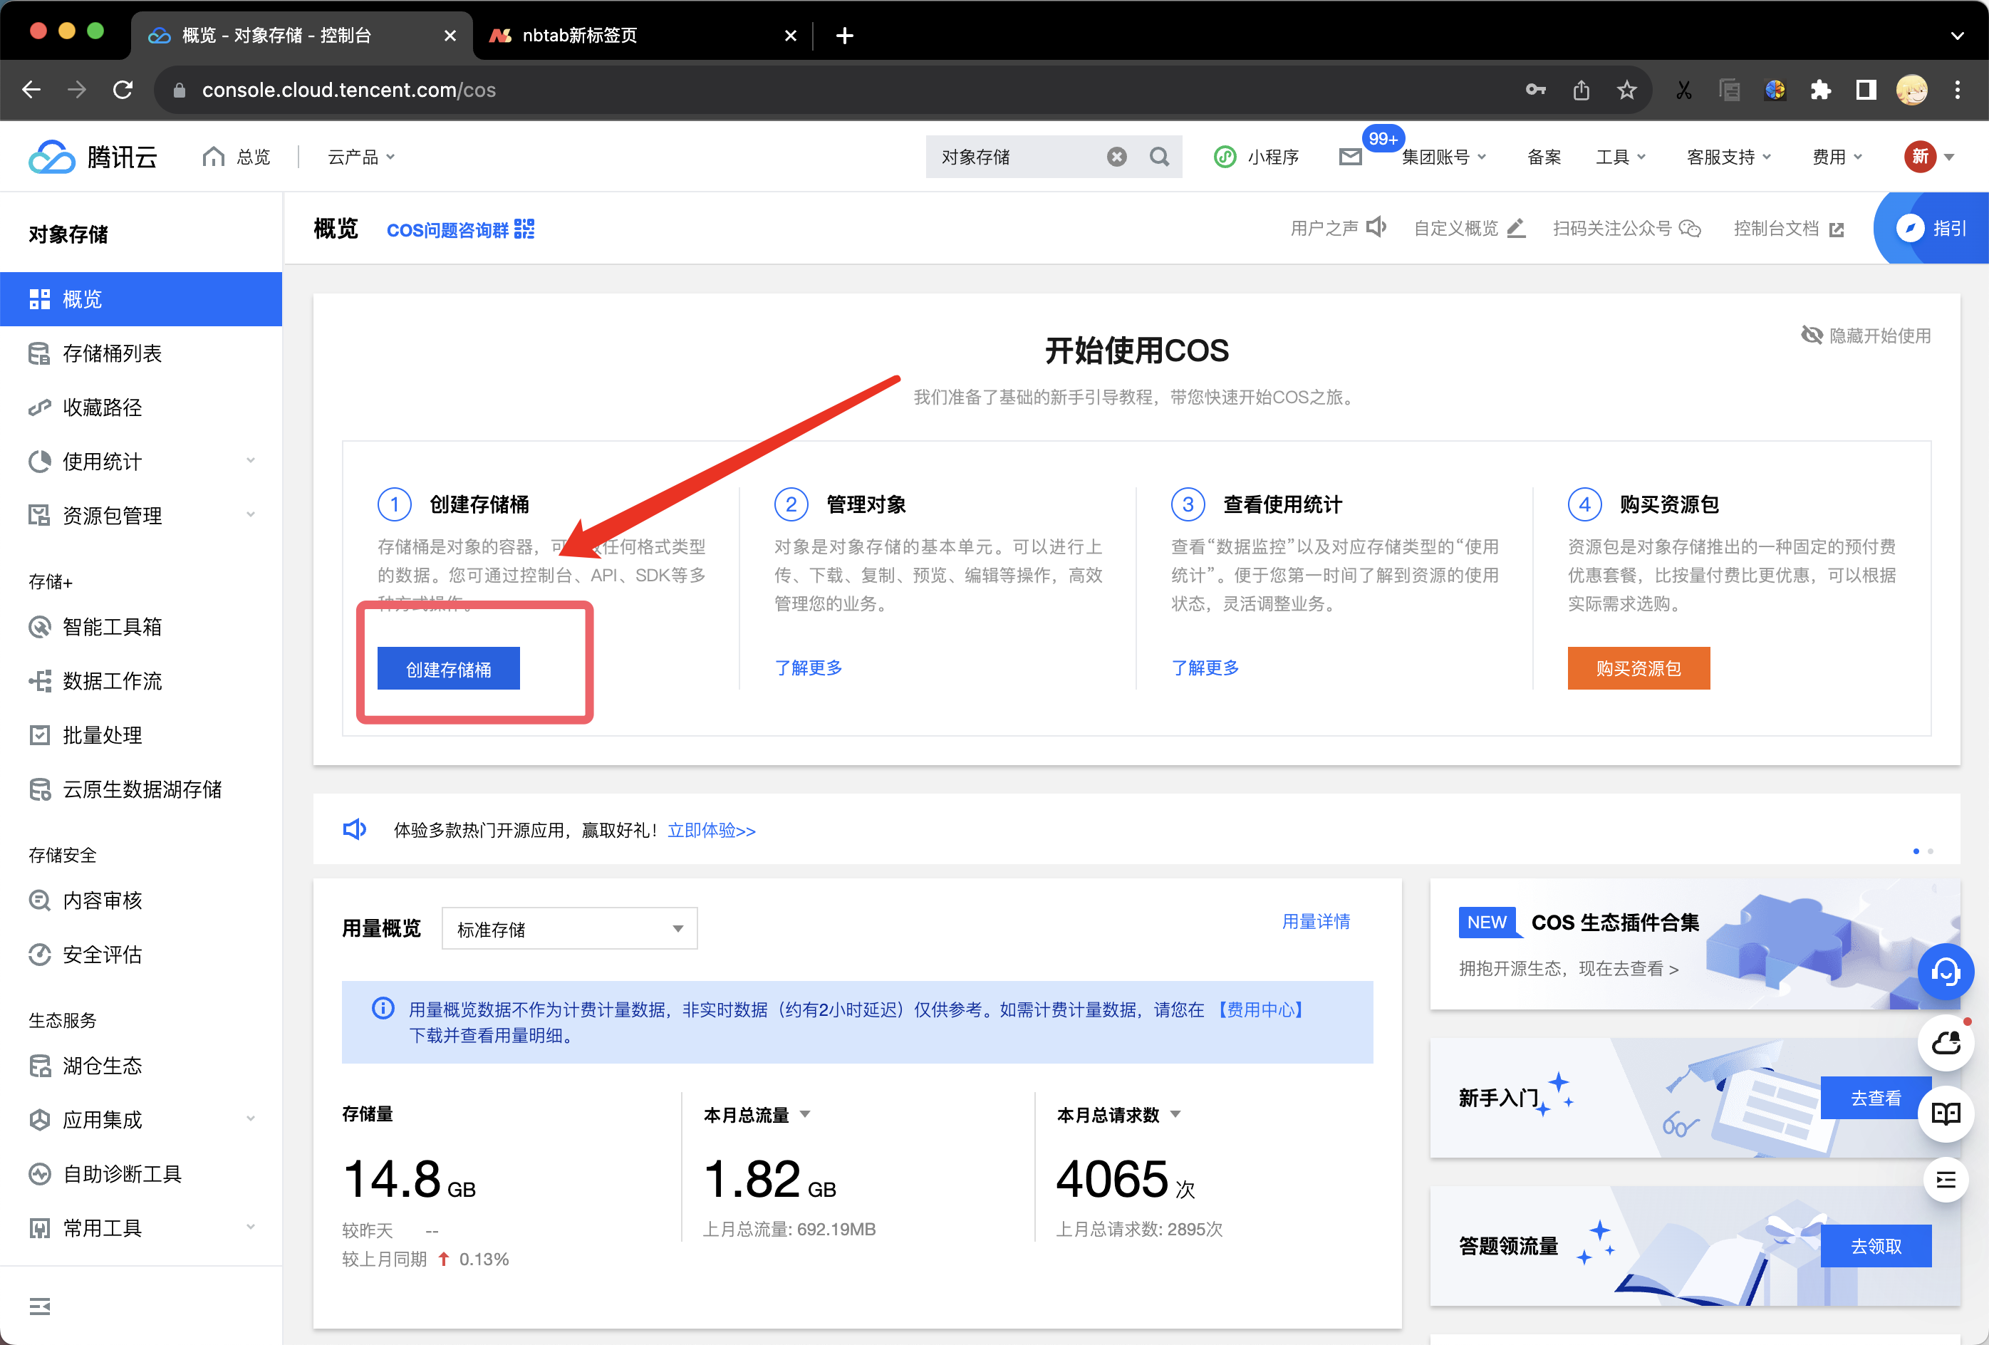Open 智能工具箱 in the sidebar
This screenshot has height=1345, width=1989.
[x=141, y=626]
